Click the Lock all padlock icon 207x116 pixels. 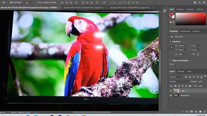[190, 86]
